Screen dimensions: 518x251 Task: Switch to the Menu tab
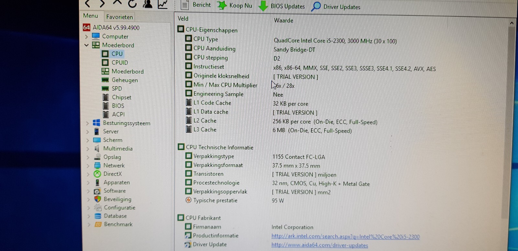click(x=90, y=16)
